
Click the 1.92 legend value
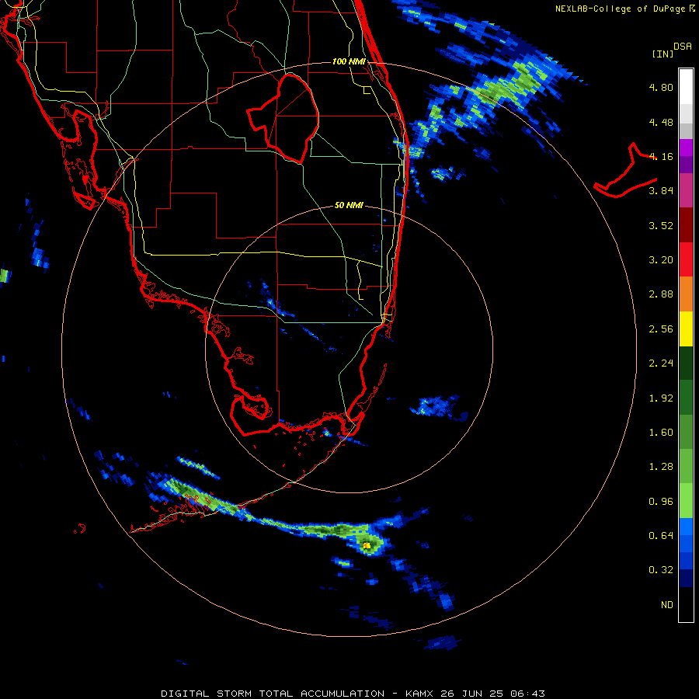pos(661,398)
